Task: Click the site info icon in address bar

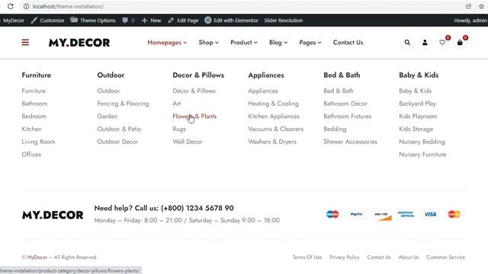Action: coord(27,6)
